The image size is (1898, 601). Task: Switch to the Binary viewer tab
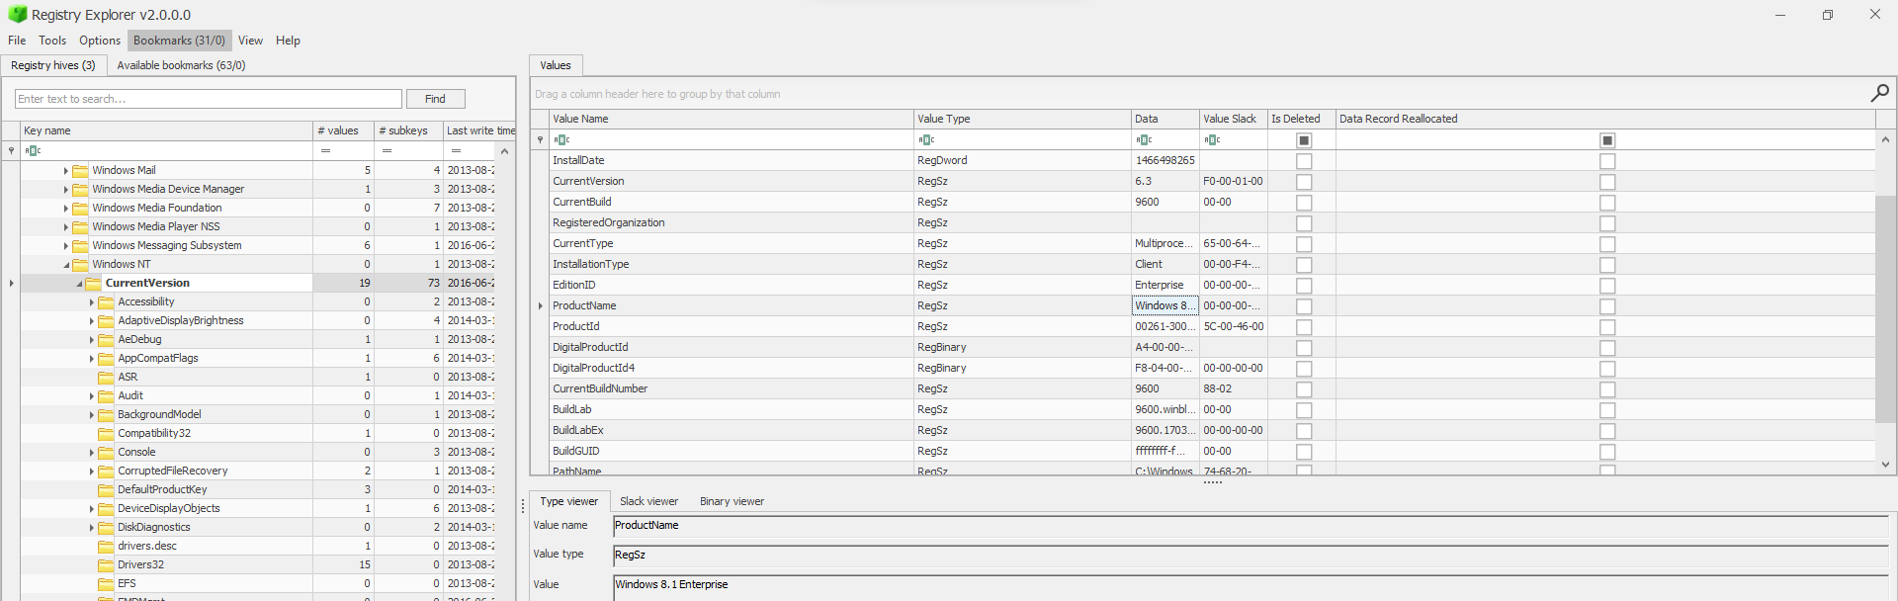coord(732,501)
